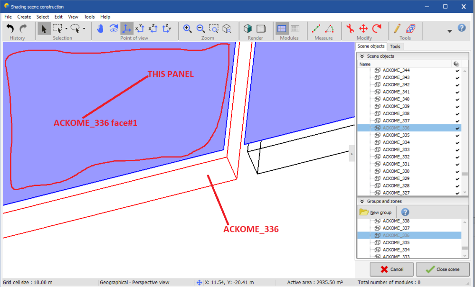
Task: Click the realistic render cube icon
Action: (x=247, y=28)
